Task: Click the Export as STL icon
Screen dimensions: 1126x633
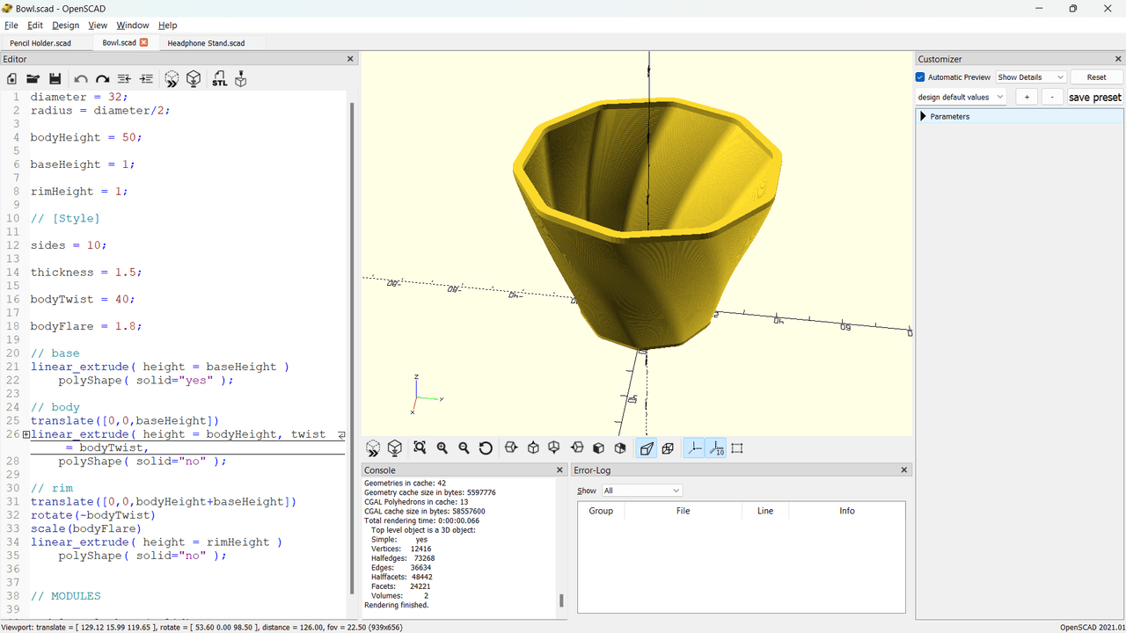Action: 219,79
